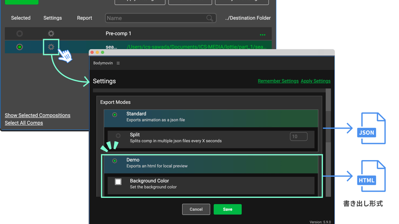Enable the Split export mode
The image size is (399, 224).
pos(118,136)
